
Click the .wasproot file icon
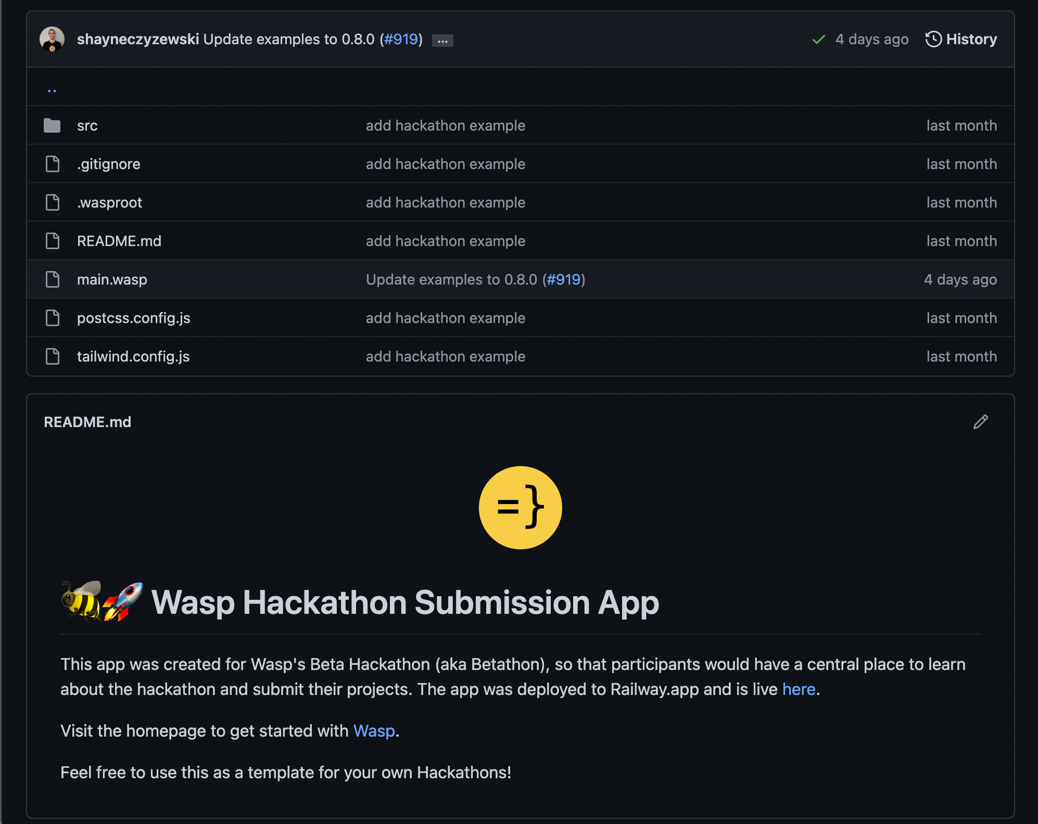point(52,202)
